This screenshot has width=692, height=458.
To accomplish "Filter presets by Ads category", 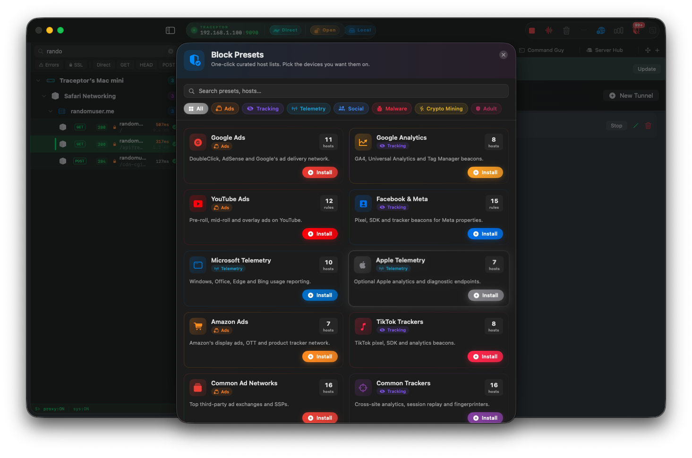I will pos(225,109).
